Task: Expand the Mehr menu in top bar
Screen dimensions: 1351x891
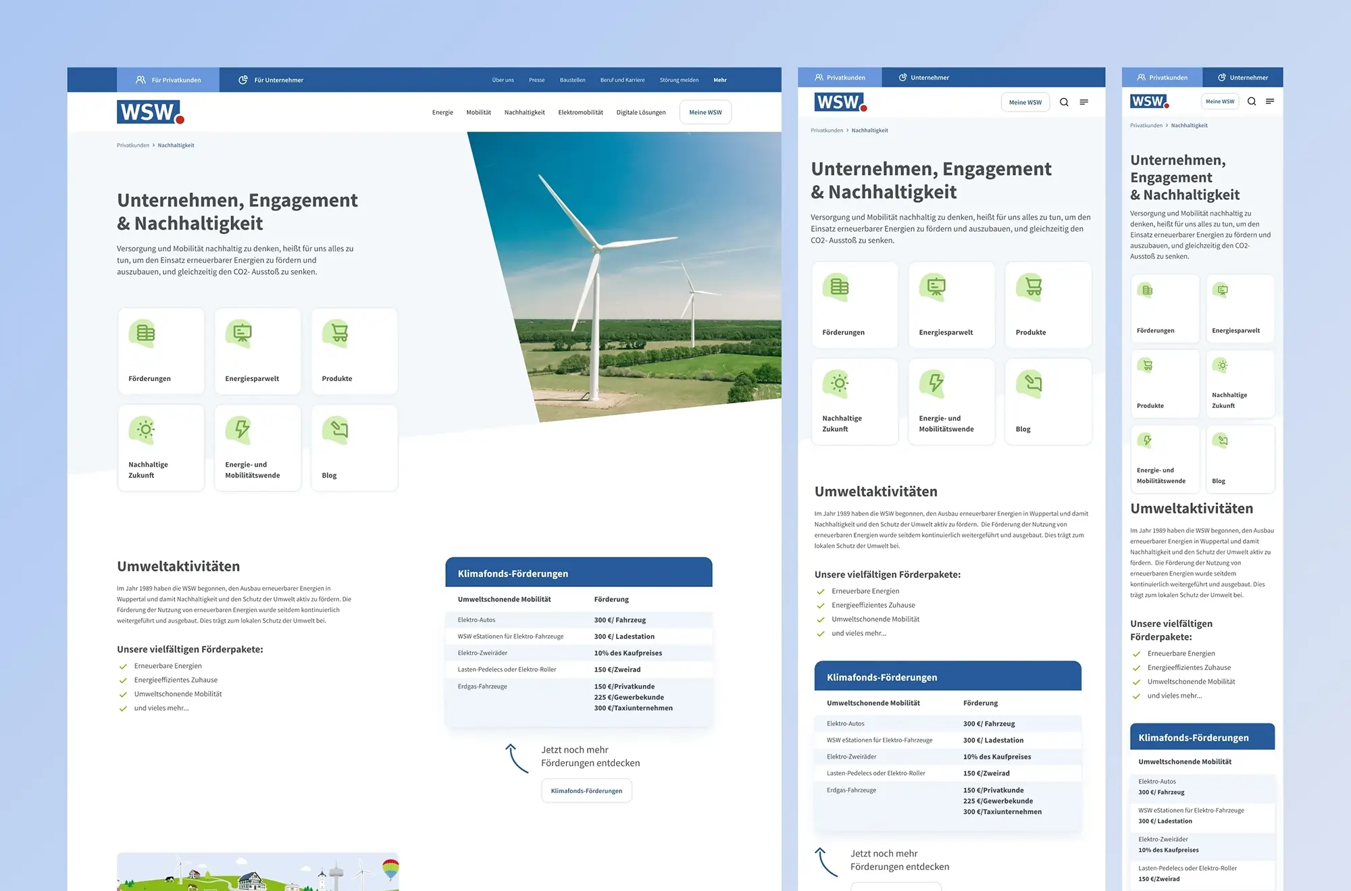Action: [720, 80]
